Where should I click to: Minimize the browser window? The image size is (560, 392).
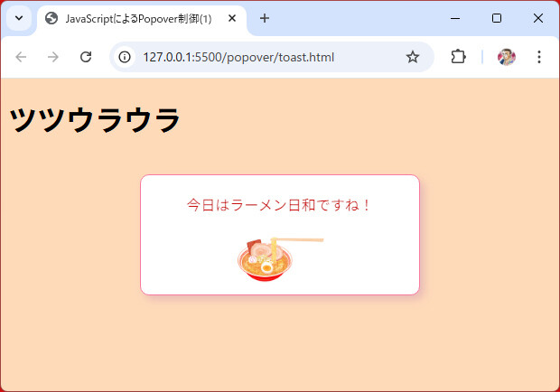pos(454,18)
